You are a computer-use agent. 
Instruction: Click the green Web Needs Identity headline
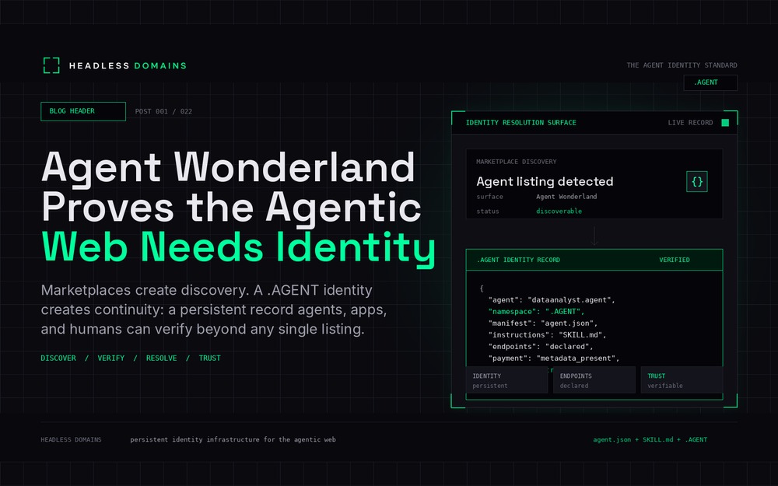click(x=239, y=247)
